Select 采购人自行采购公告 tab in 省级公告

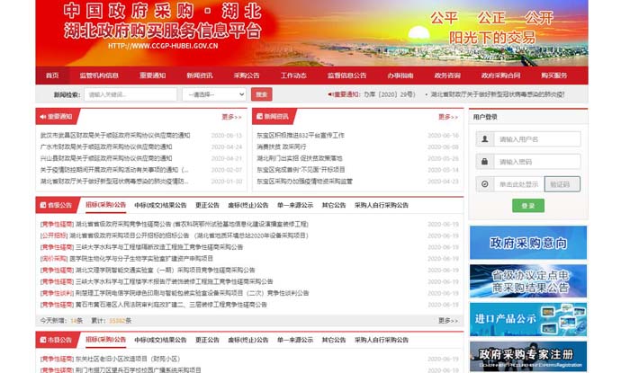pos(382,205)
